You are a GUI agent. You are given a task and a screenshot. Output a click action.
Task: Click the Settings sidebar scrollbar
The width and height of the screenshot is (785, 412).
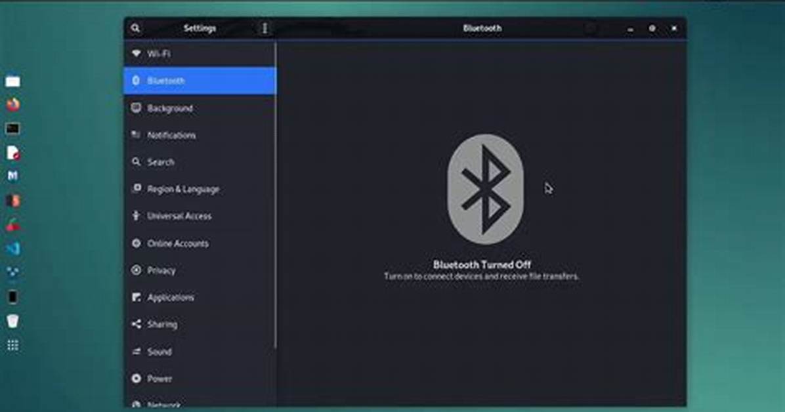(x=276, y=196)
